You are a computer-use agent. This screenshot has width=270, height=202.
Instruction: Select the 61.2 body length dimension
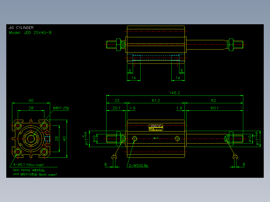click(156, 100)
